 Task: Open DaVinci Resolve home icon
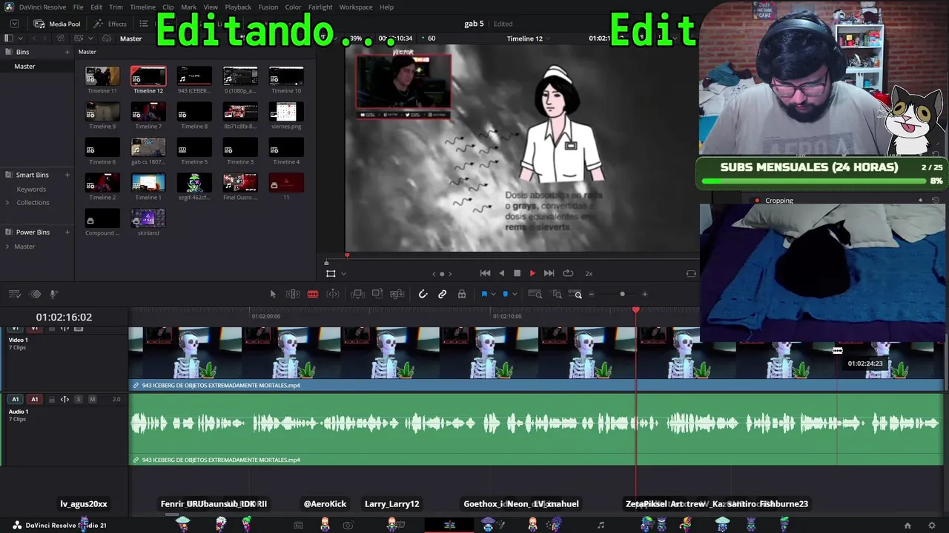pyautogui.click(x=907, y=526)
